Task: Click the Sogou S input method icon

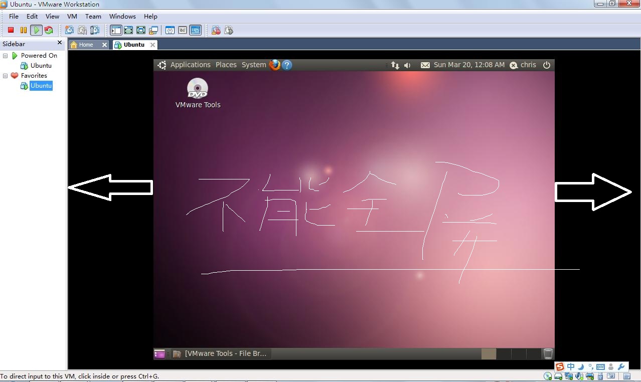Action: point(560,367)
